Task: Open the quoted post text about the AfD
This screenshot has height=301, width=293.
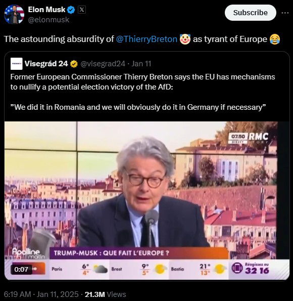Action: click(142, 92)
